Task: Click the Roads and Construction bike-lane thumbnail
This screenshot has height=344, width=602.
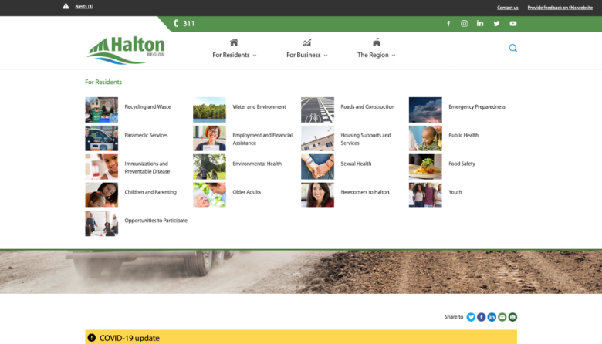Action: coord(317,110)
